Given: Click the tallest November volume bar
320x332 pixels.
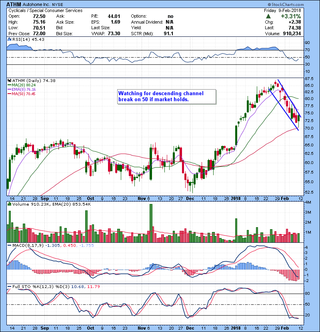Looking at the screenshot, I should pos(151,223).
